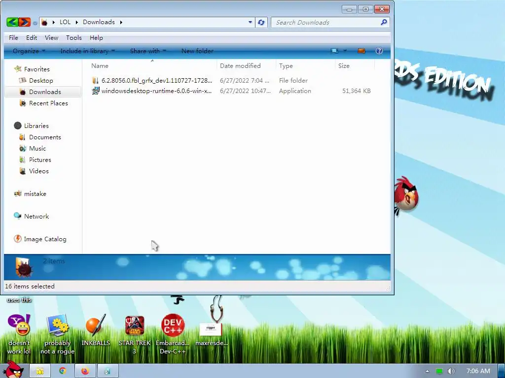Screen dimensions: 505x378
Task: Open the View menu
Action: [x=51, y=37]
